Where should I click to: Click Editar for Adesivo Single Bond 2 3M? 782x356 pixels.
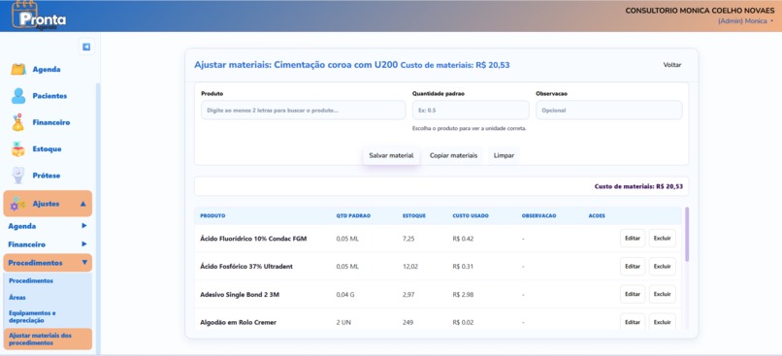tap(633, 294)
